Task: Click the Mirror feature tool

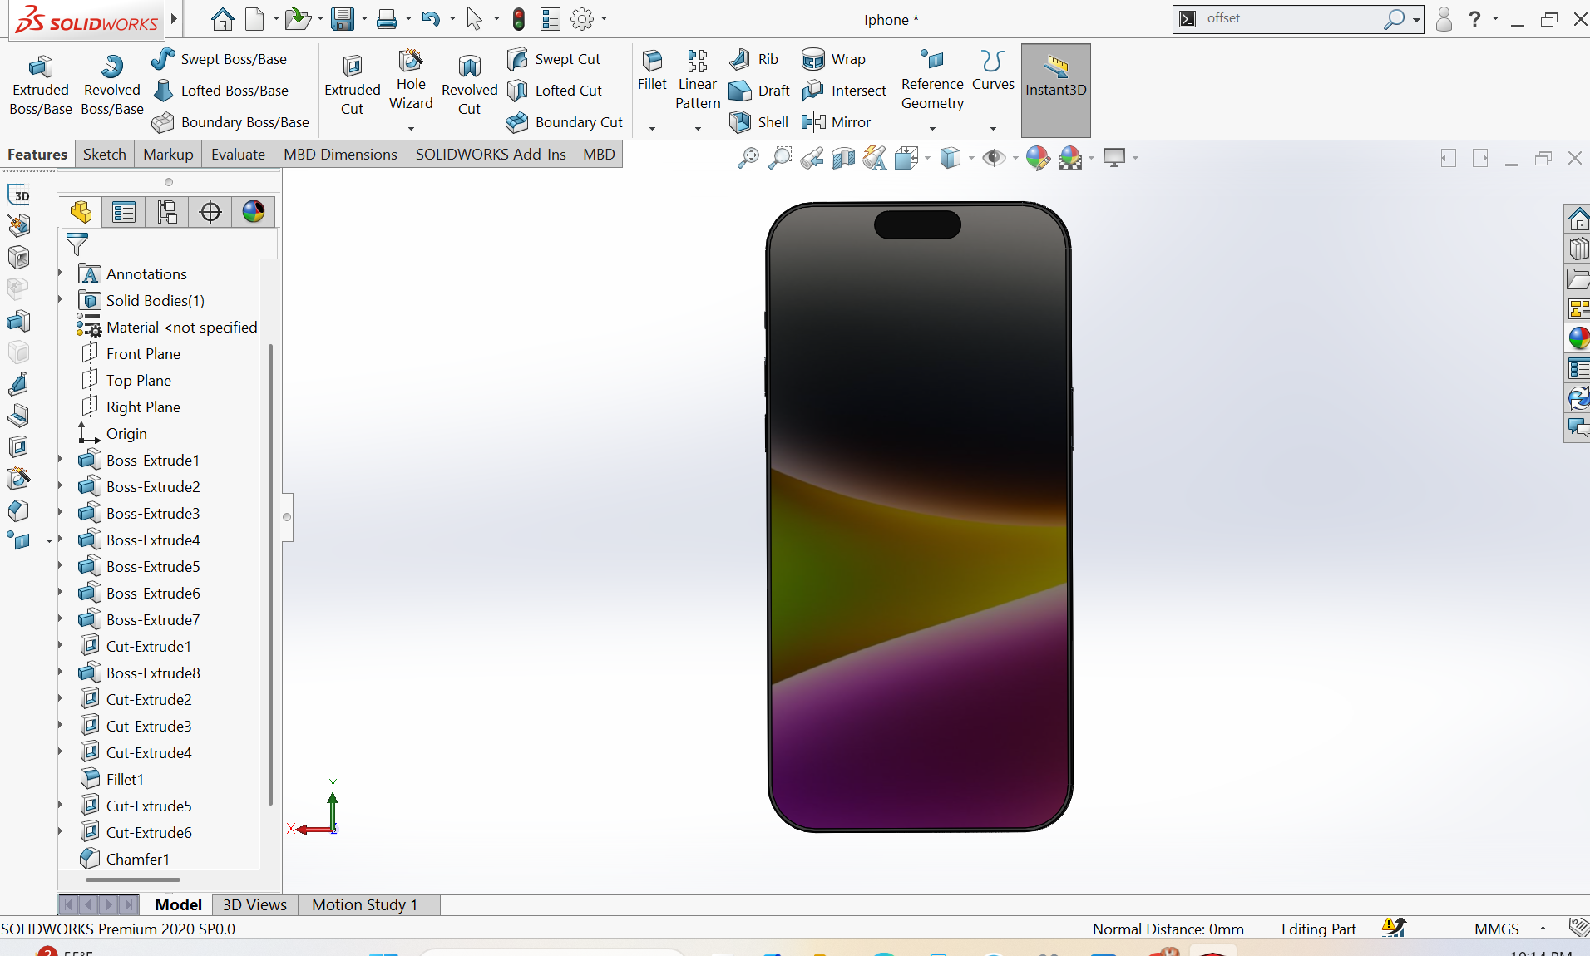Action: [836, 122]
